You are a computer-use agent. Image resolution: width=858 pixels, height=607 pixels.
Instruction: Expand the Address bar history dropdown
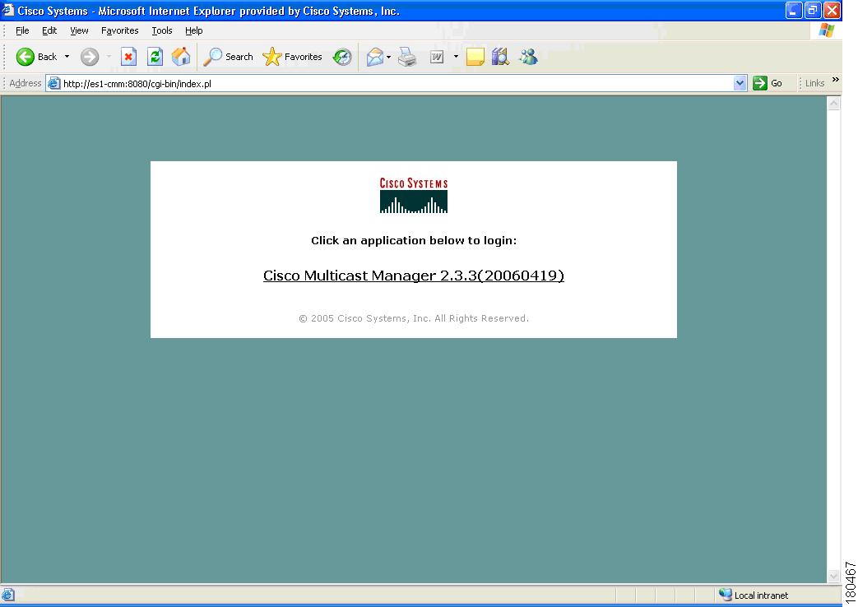pos(740,84)
